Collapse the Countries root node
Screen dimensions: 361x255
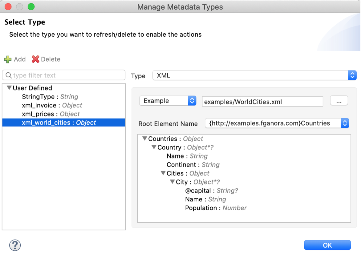point(144,139)
